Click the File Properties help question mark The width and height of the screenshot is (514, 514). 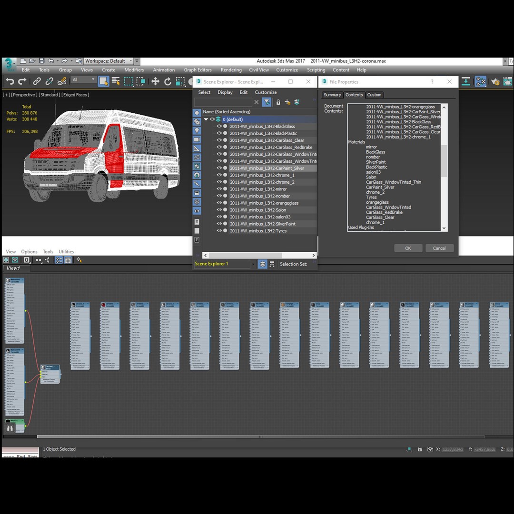point(432,82)
